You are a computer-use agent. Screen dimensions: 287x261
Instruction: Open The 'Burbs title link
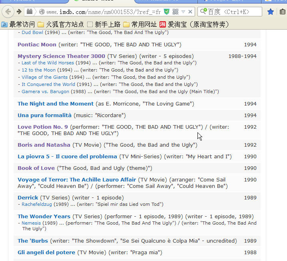click(x=33, y=241)
